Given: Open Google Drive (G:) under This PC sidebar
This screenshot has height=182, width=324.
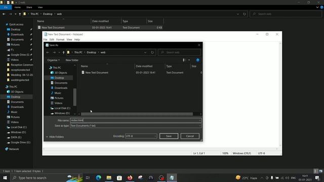Looking at the screenshot, I should (x=20, y=143).
